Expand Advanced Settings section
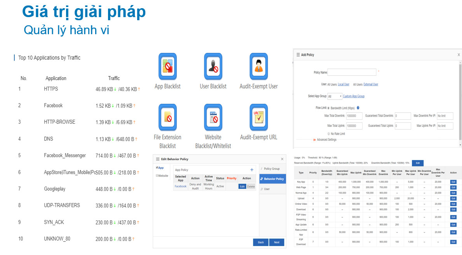 pos(326,140)
